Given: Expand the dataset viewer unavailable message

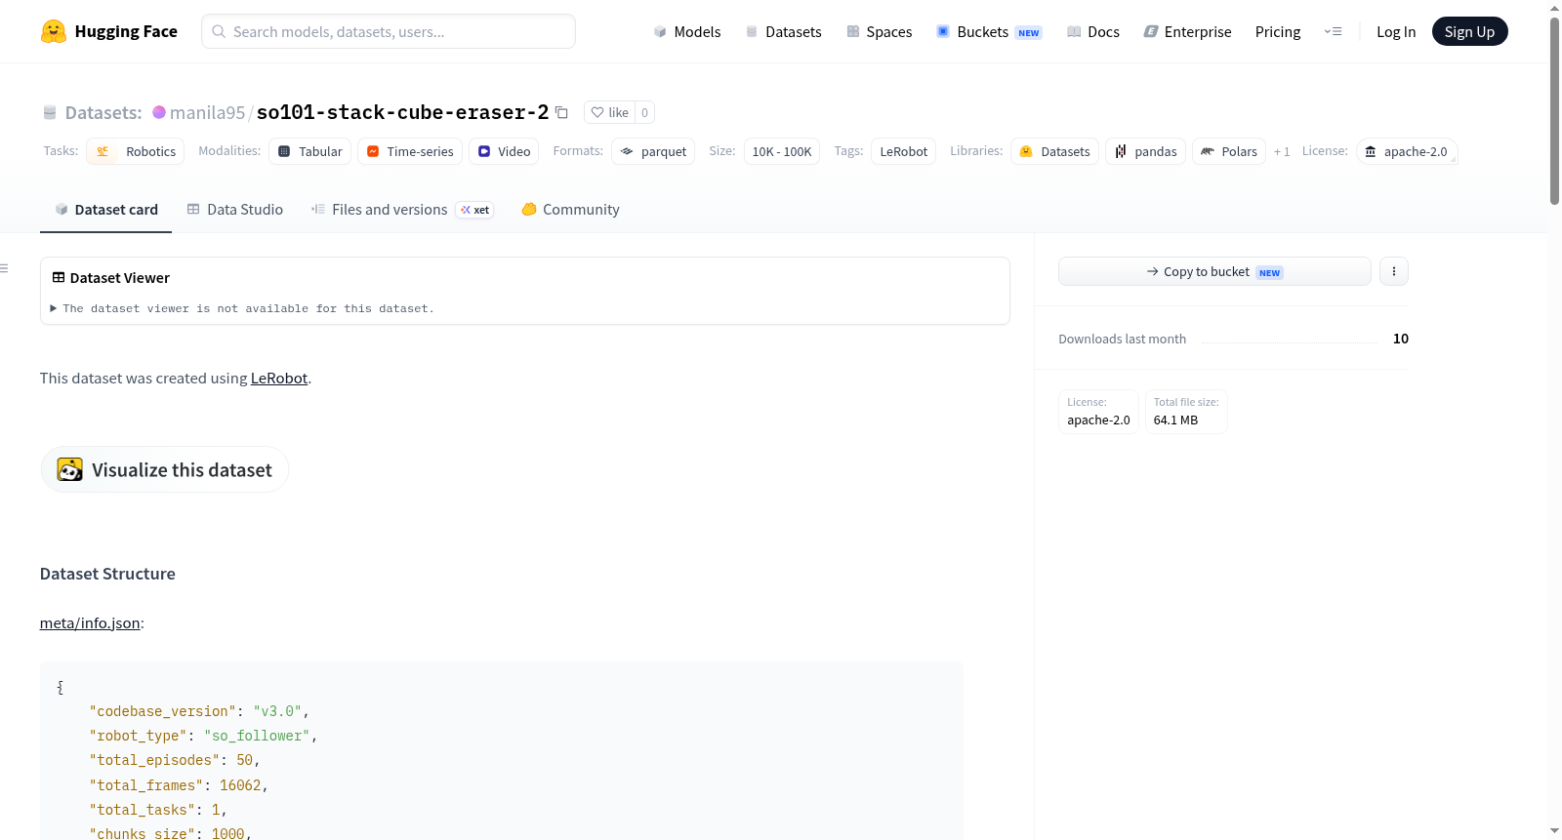Looking at the screenshot, I should [x=243, y=308].
